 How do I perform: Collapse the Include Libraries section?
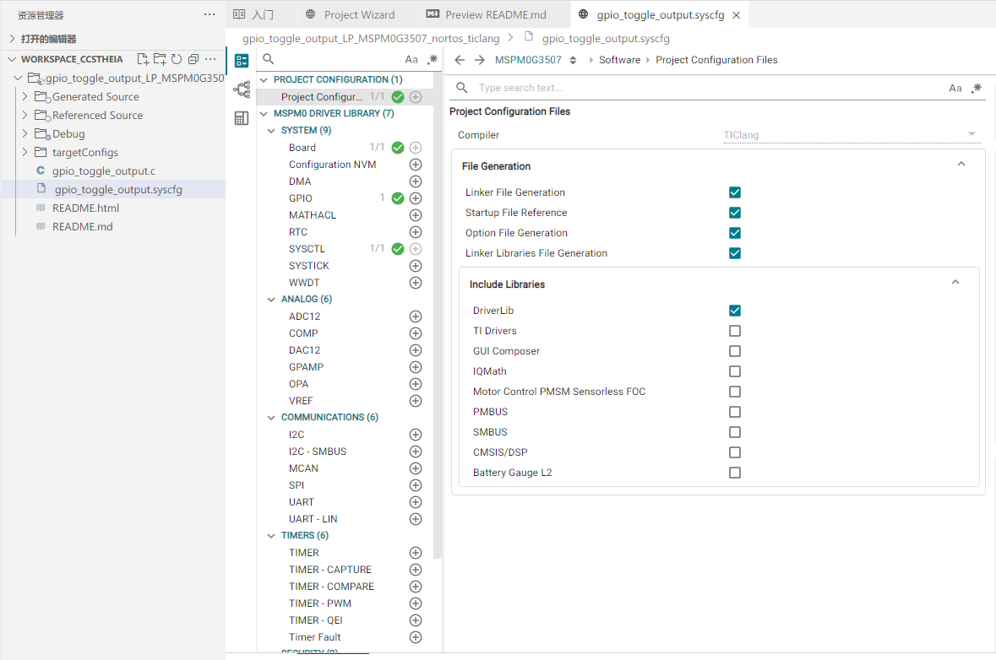tap(955, 283)
